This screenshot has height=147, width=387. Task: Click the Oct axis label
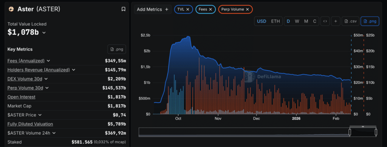(178, 118)
